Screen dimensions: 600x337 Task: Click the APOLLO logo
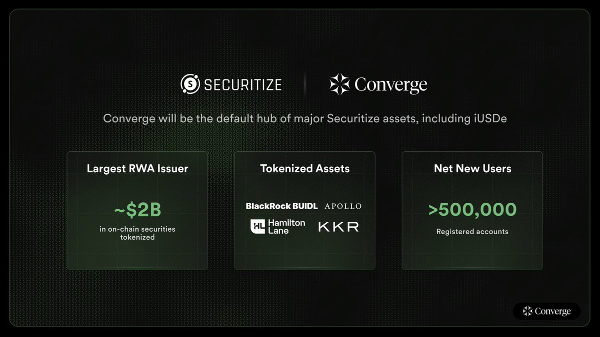point(343,206)
